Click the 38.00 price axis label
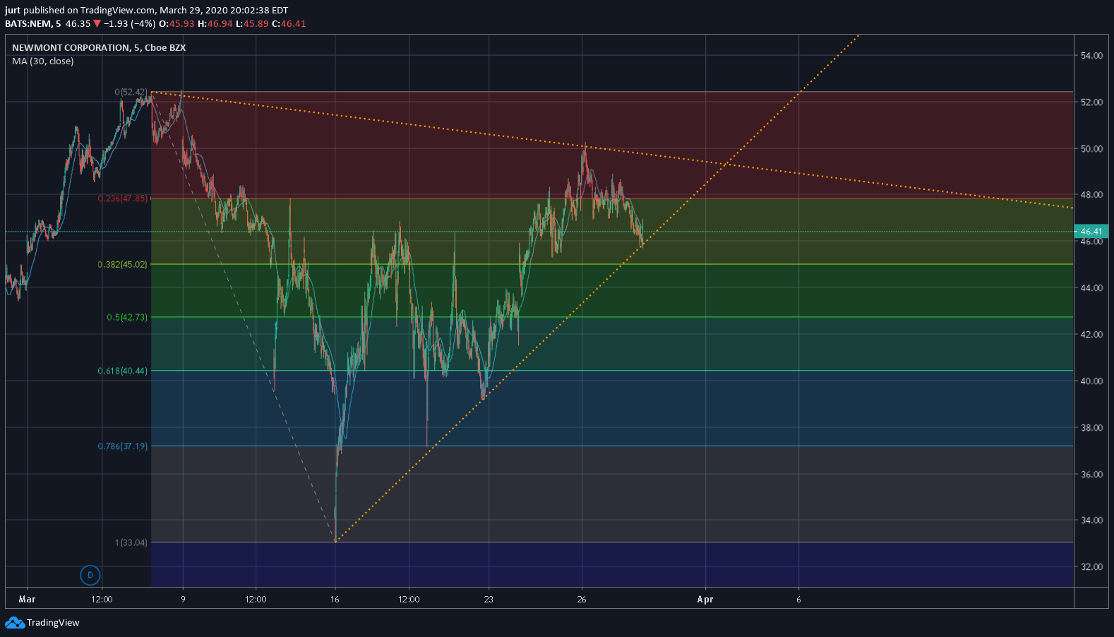The height and width of the screenshot is (637, 1114). pyautogui.click(x=1091, y=428)
